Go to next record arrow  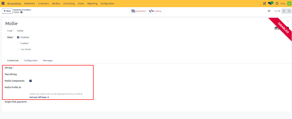coord(289,11)
